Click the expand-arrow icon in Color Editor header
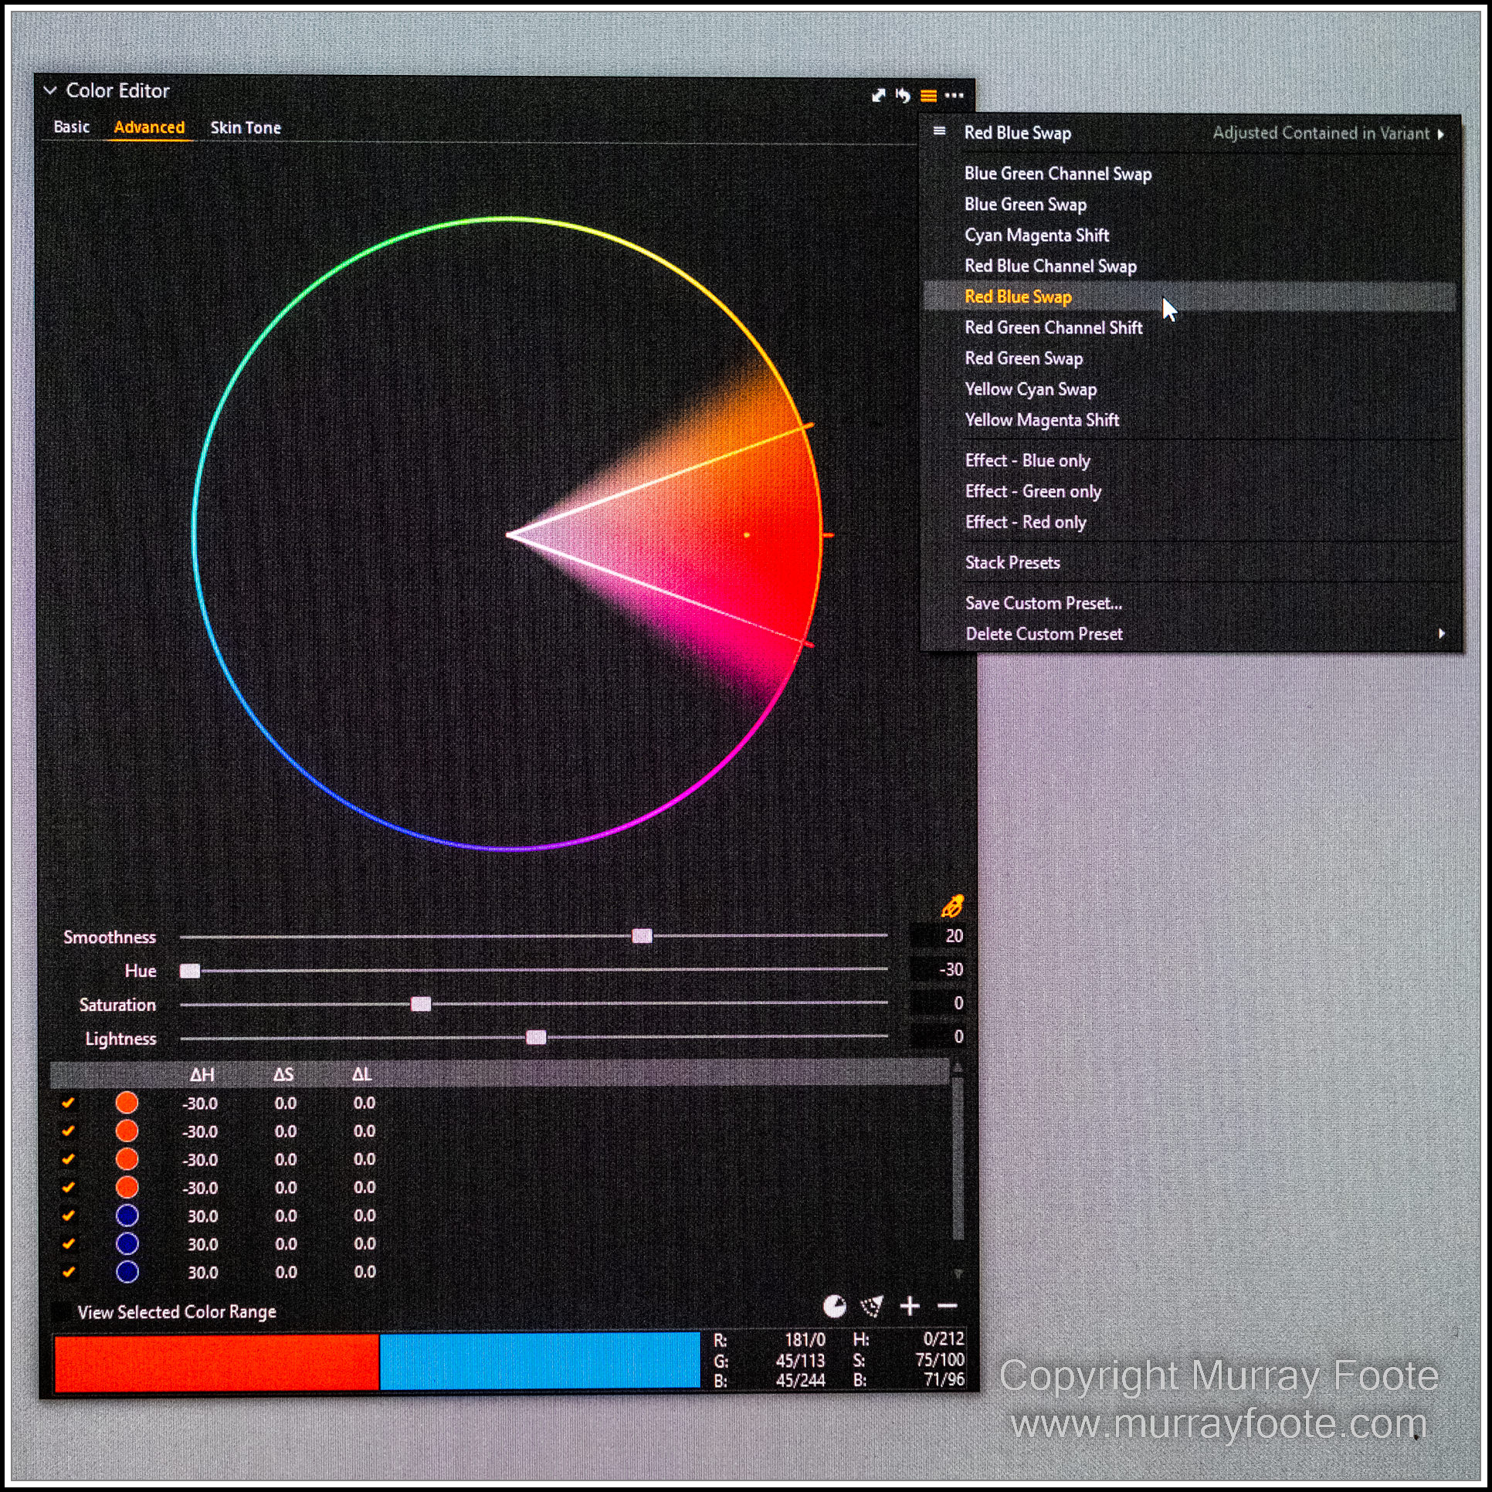Image resolution: width=1492 pixels, height=1492 pixels. point(878,96)
